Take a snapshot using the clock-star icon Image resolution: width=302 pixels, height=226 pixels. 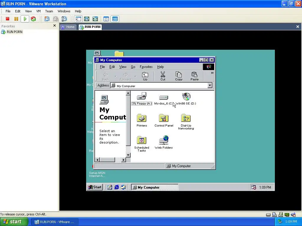tap(47, 19)
